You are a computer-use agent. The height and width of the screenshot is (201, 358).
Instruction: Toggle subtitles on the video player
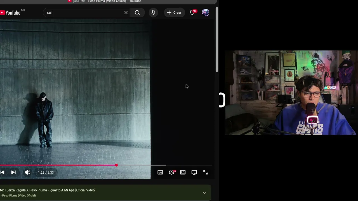coord(160,173)
